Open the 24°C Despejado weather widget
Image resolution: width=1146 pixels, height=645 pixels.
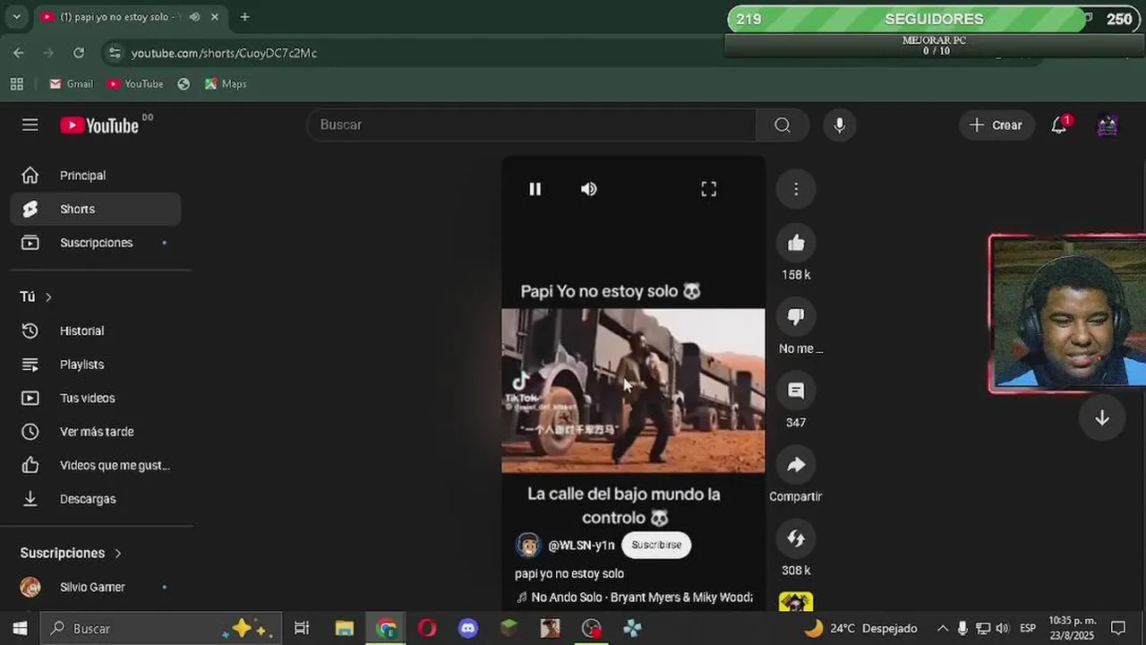click(860, 628)
